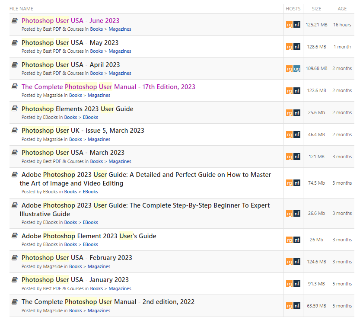Click Books category under Photoshop User USA - April 2023
363x317 pixels.
(96, 73)
